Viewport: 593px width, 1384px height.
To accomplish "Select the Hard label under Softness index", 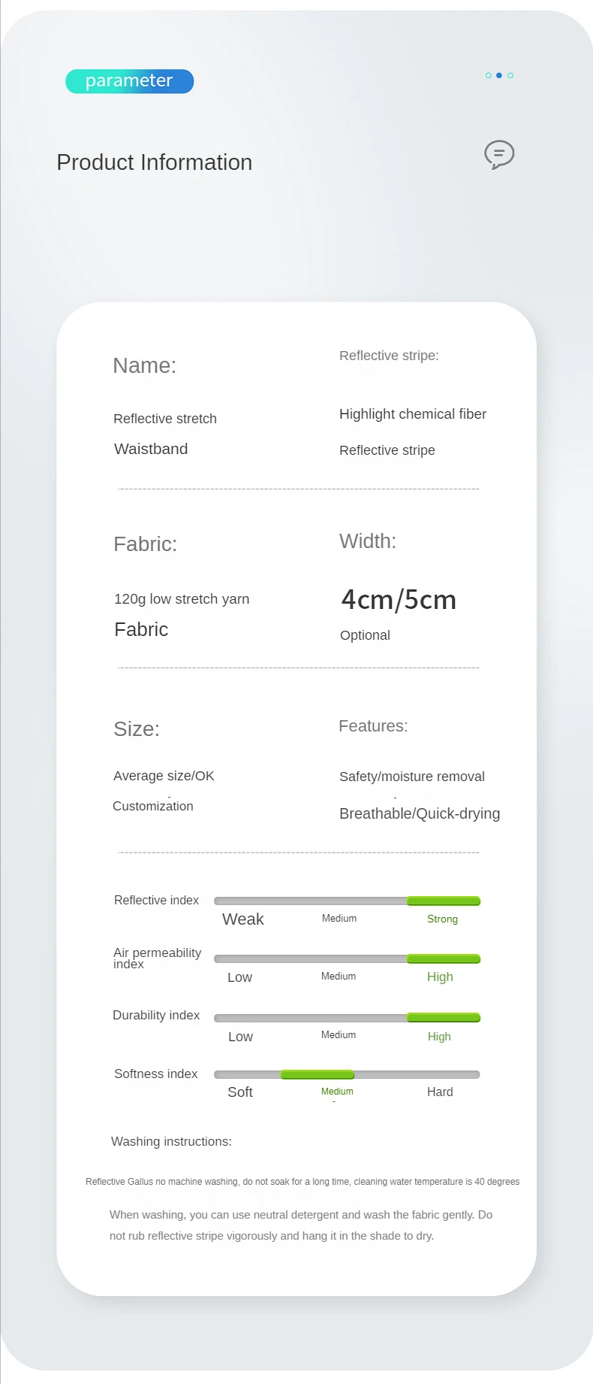I will coord(440,1092).
